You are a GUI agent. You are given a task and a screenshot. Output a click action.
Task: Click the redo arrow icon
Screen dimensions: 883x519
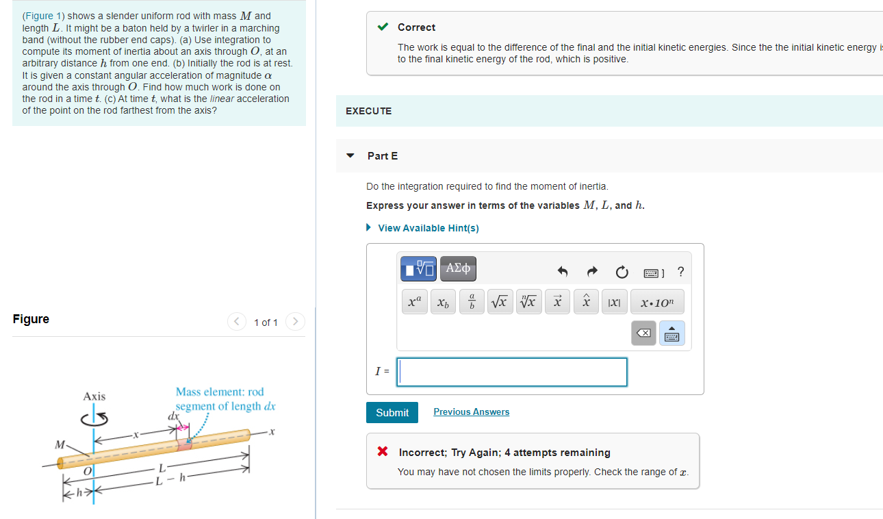592,273
